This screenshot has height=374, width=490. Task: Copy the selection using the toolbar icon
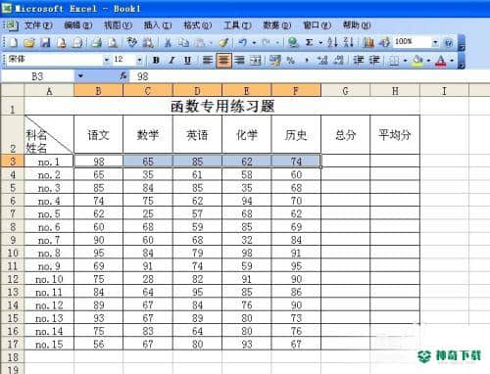[x=184, y=42]
